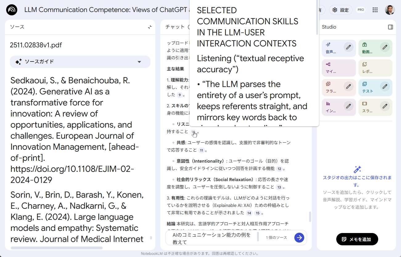Generate a video overview (動画) card
This screenshot has height=257, width=401.
click(x=375, y=48)
